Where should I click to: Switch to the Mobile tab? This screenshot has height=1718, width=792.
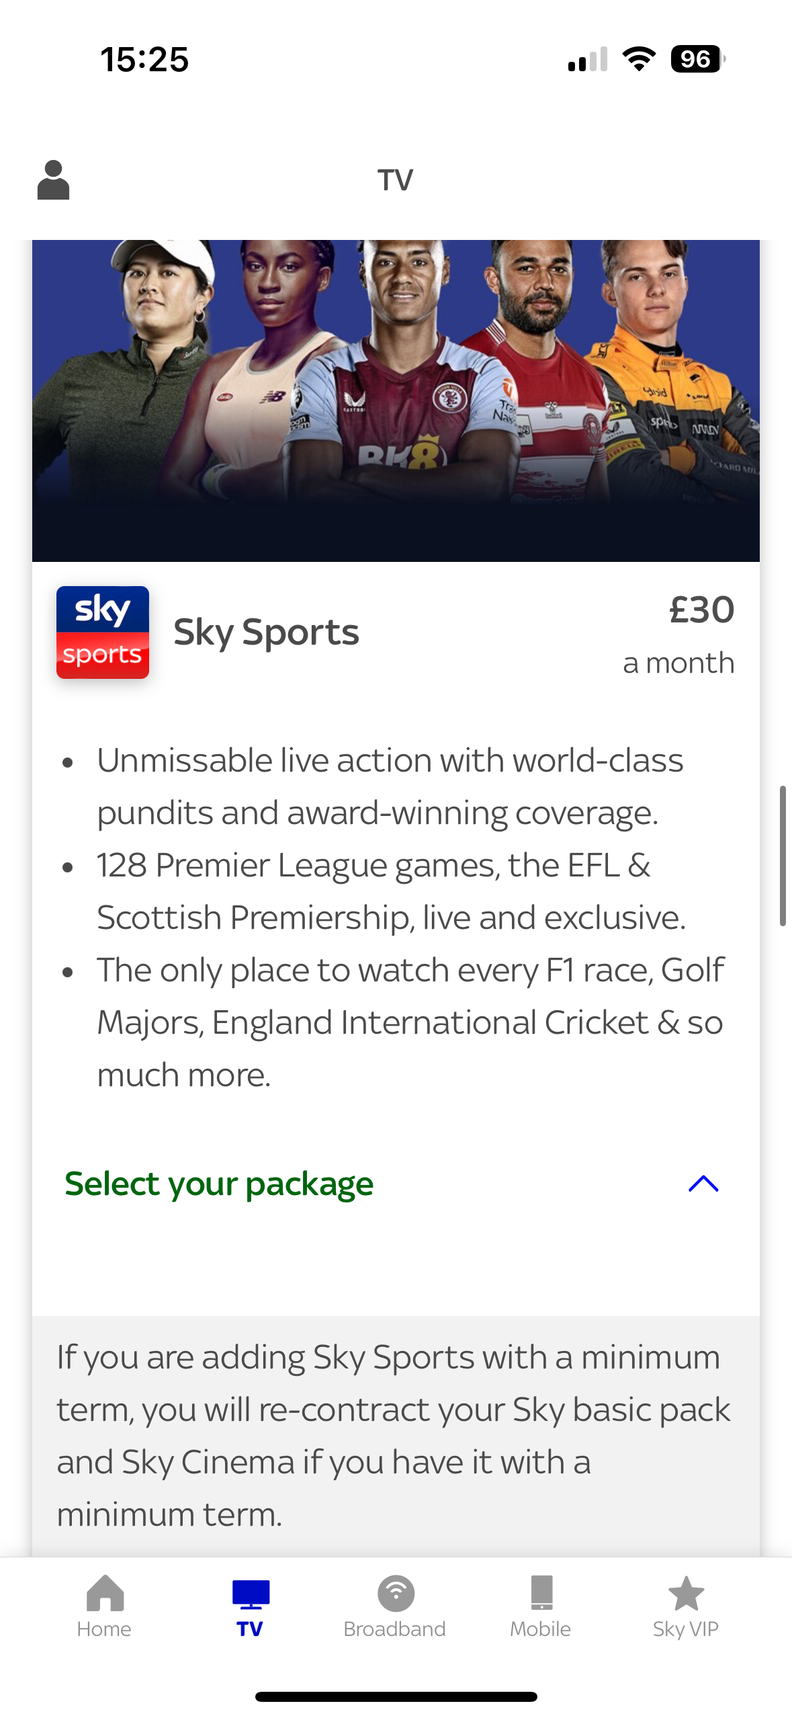[x=541, y=1606]
